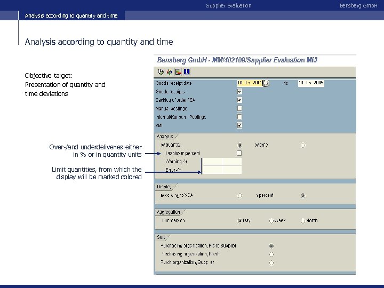Screen dimensions: 384x288
Task: Click the get variant toolbar icon
Action: pyautogui.click(x=170, y=72)
